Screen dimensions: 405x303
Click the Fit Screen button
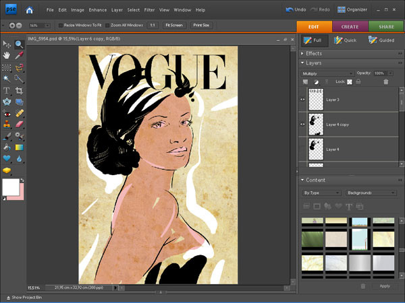coord(174,26)
